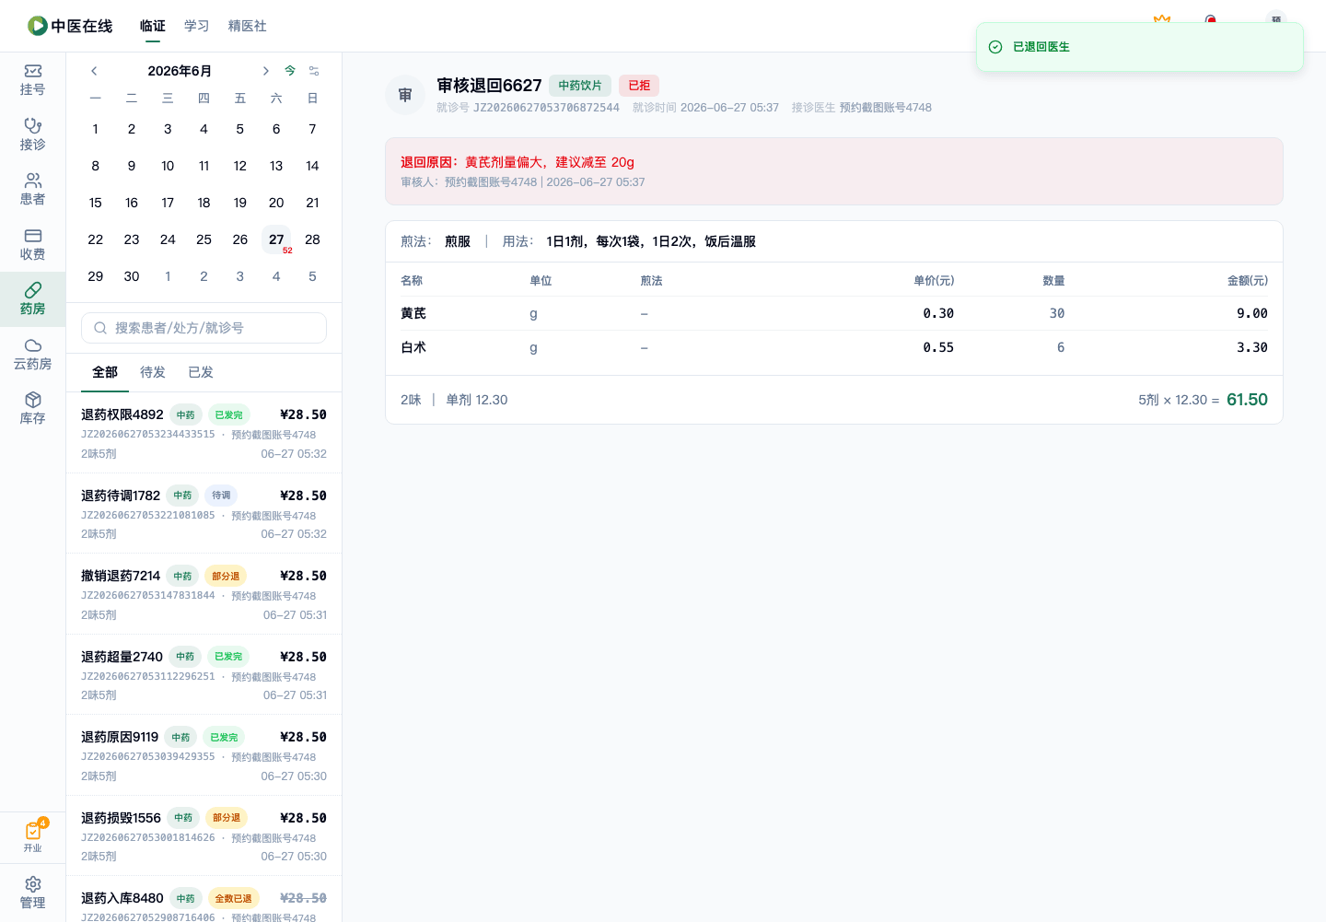The height and width of the screenshot is (922, 1326).
Task: Open the 患者 patients sidebar icon
Action: click(x=32, y=190)
